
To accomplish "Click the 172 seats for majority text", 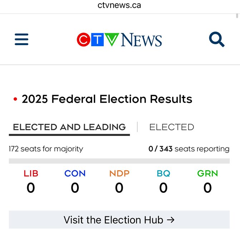I will click(x=46, y=149).
